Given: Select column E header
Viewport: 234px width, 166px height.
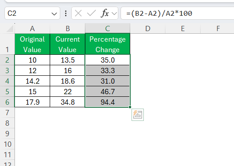Looking at the screenshot, I should pyautogui.click(x=183, y=28).
